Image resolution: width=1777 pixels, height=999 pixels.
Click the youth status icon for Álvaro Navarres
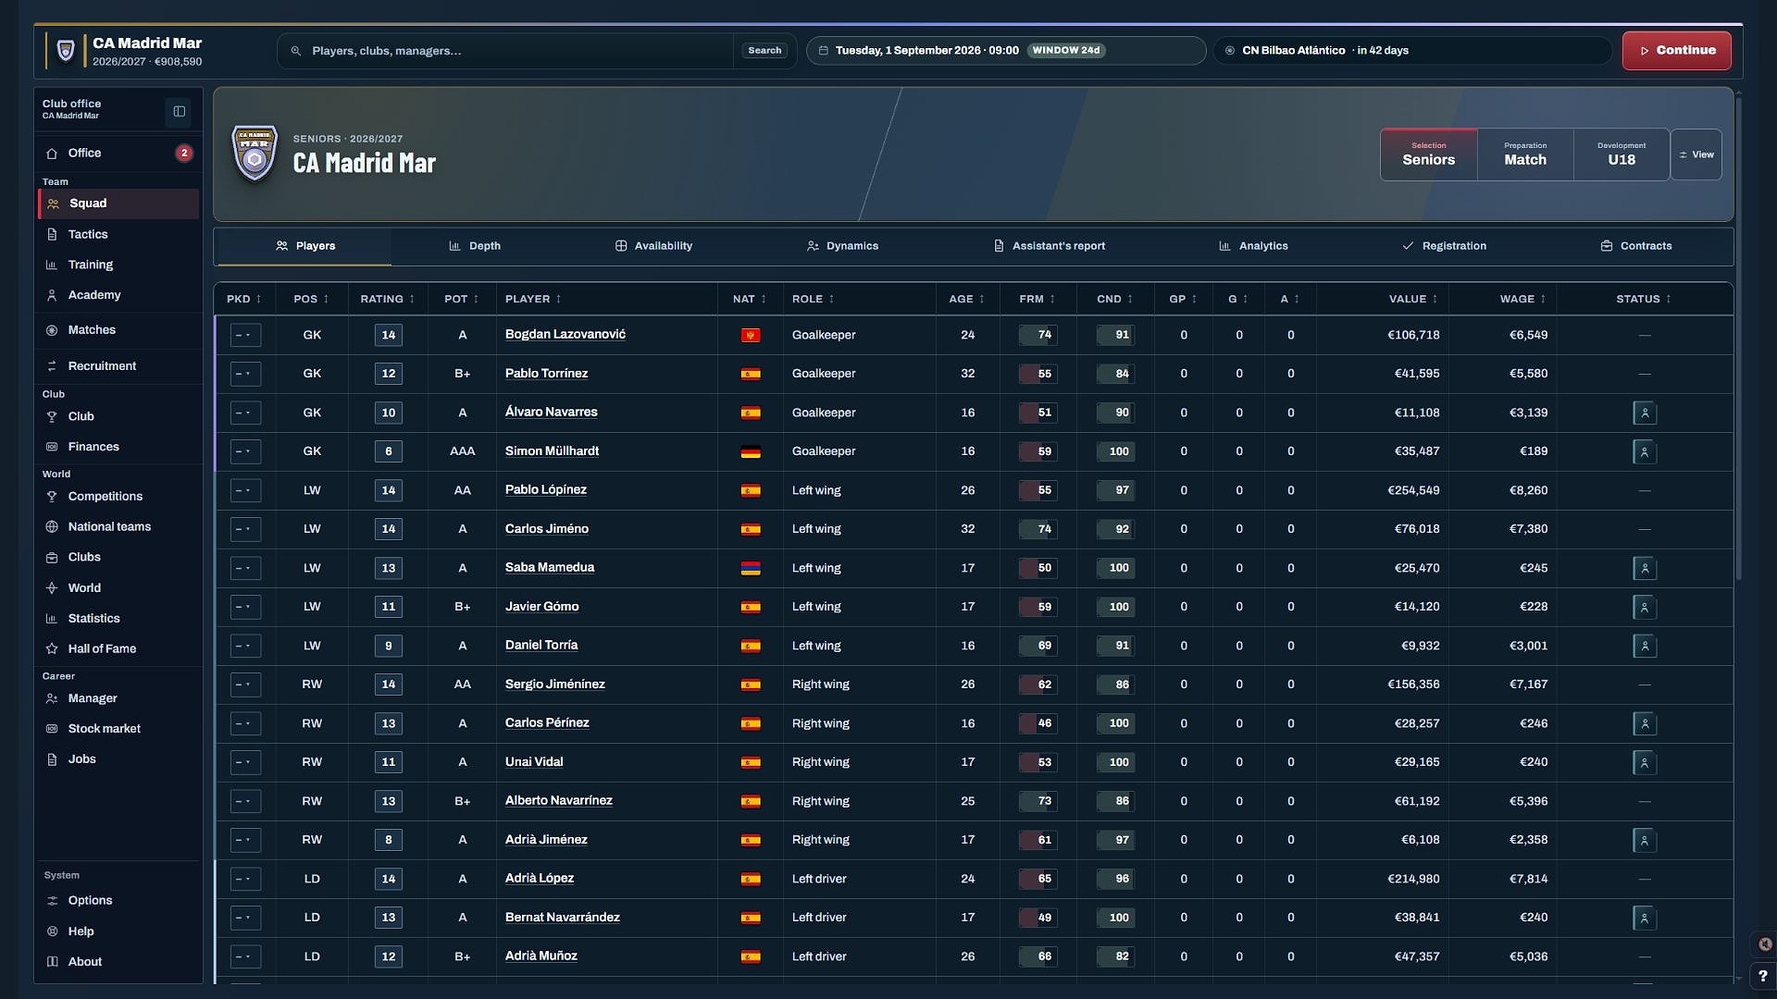pos(1645,413)
